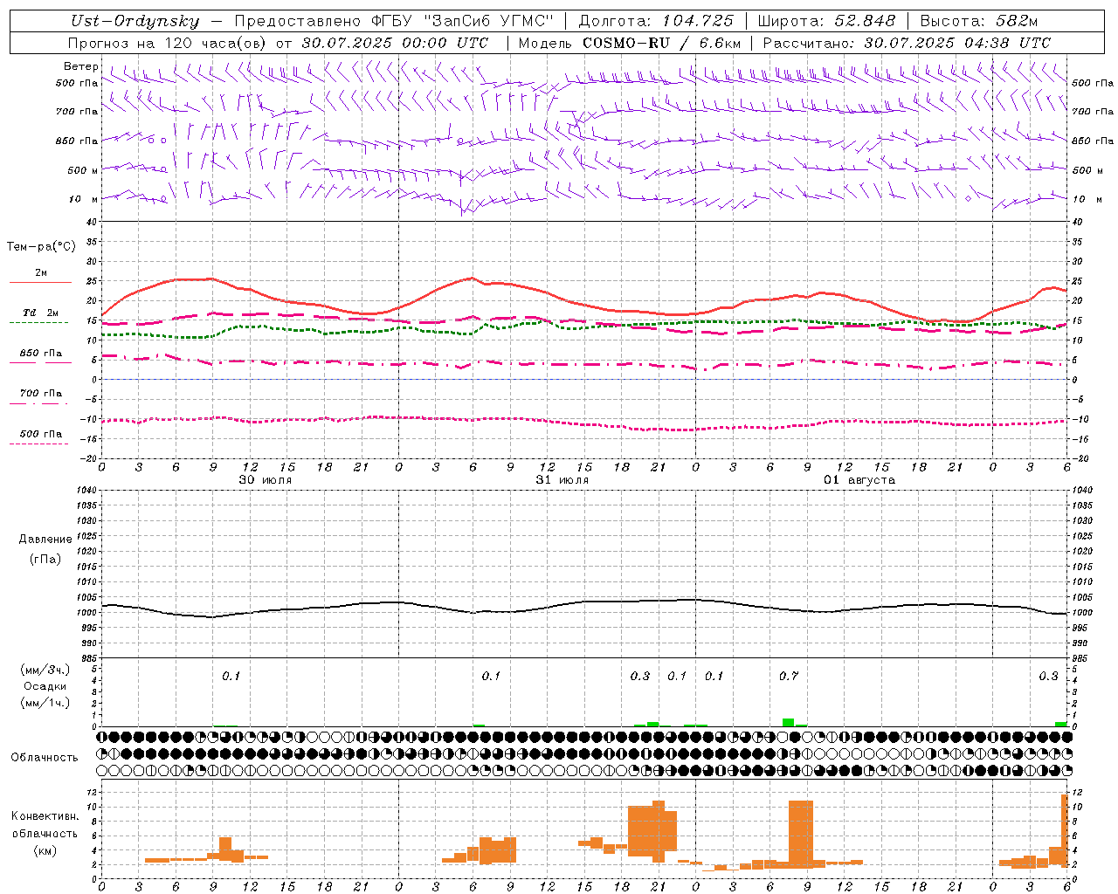Screen dimensions: 1118x894
Task: Select the 'Модель COSMO-RU / 6.6км' text
Action: click(x=630, y=43)
